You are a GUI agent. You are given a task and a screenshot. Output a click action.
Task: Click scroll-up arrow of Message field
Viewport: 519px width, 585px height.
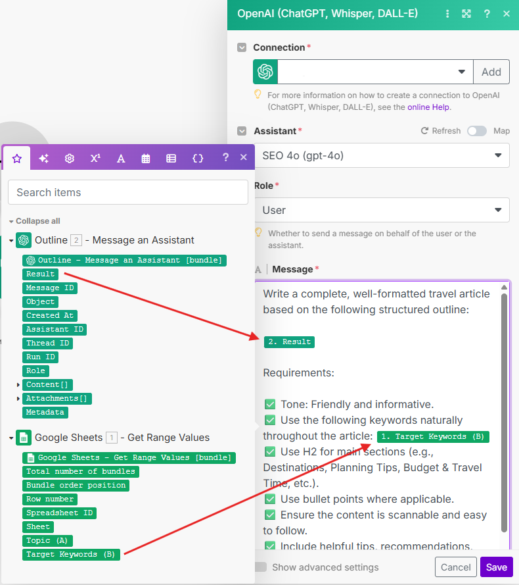point(504,287)
